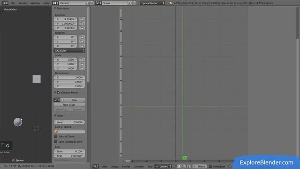Open the Info editor type selector icon
300x169 pixels.
(5, 3)
